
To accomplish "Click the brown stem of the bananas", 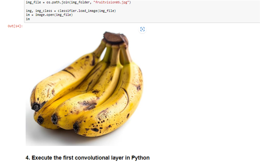I will click(x=115, y=39).
